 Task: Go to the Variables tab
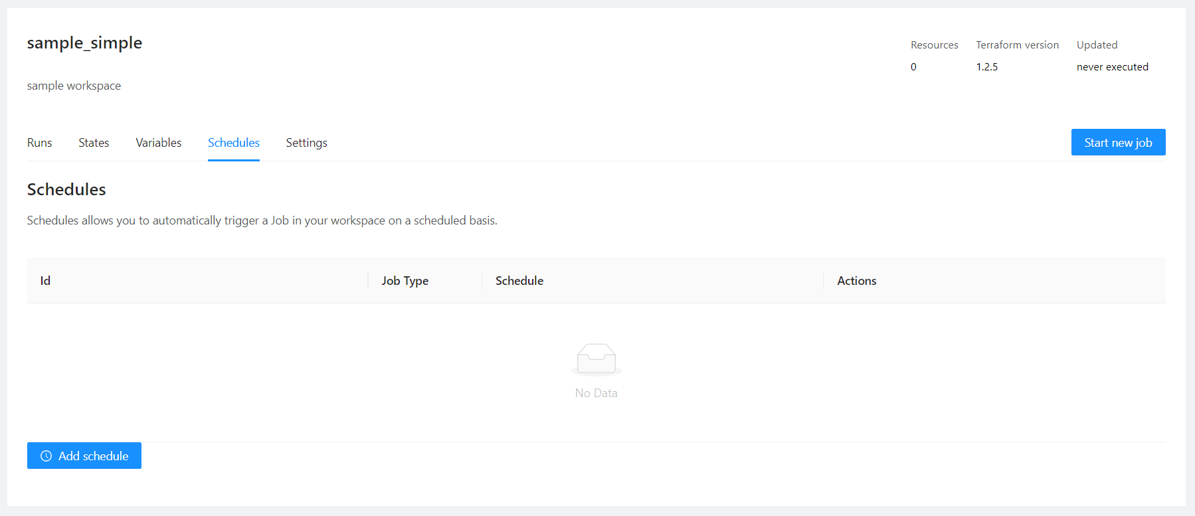[x=158, y=143]
